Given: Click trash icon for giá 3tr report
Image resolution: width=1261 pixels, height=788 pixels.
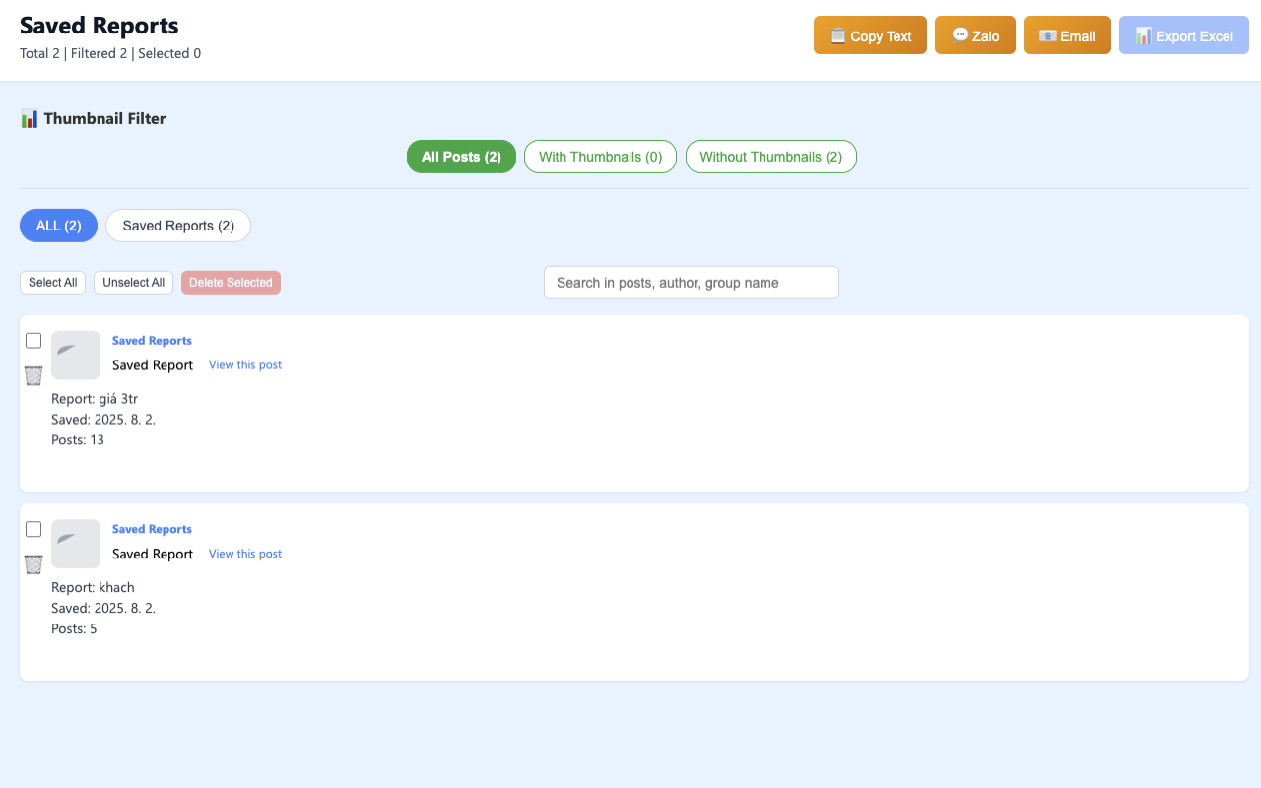Looking at the screenshot, I should [33, 375].
